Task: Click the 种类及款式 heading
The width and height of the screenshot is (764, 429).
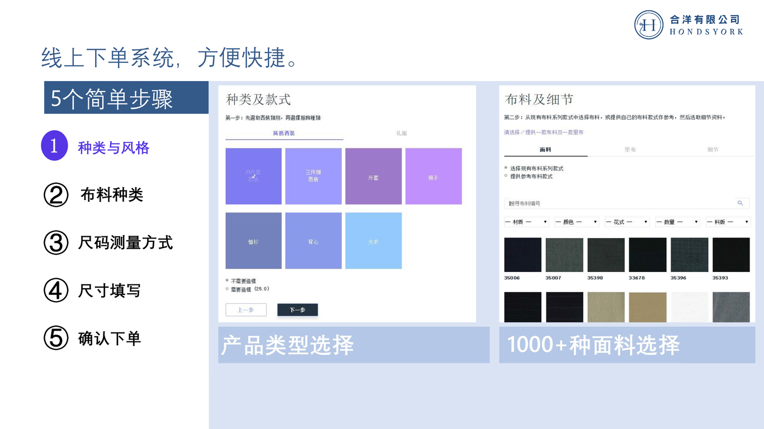Action: (x=258, y=99)
